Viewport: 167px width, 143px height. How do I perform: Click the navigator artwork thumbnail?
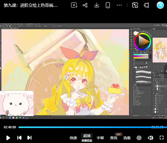pos(160,50)
